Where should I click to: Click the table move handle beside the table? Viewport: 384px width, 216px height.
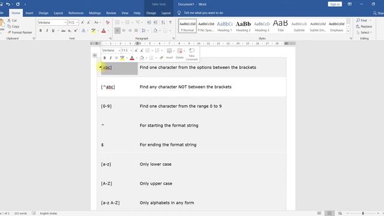tap(95, 56)
